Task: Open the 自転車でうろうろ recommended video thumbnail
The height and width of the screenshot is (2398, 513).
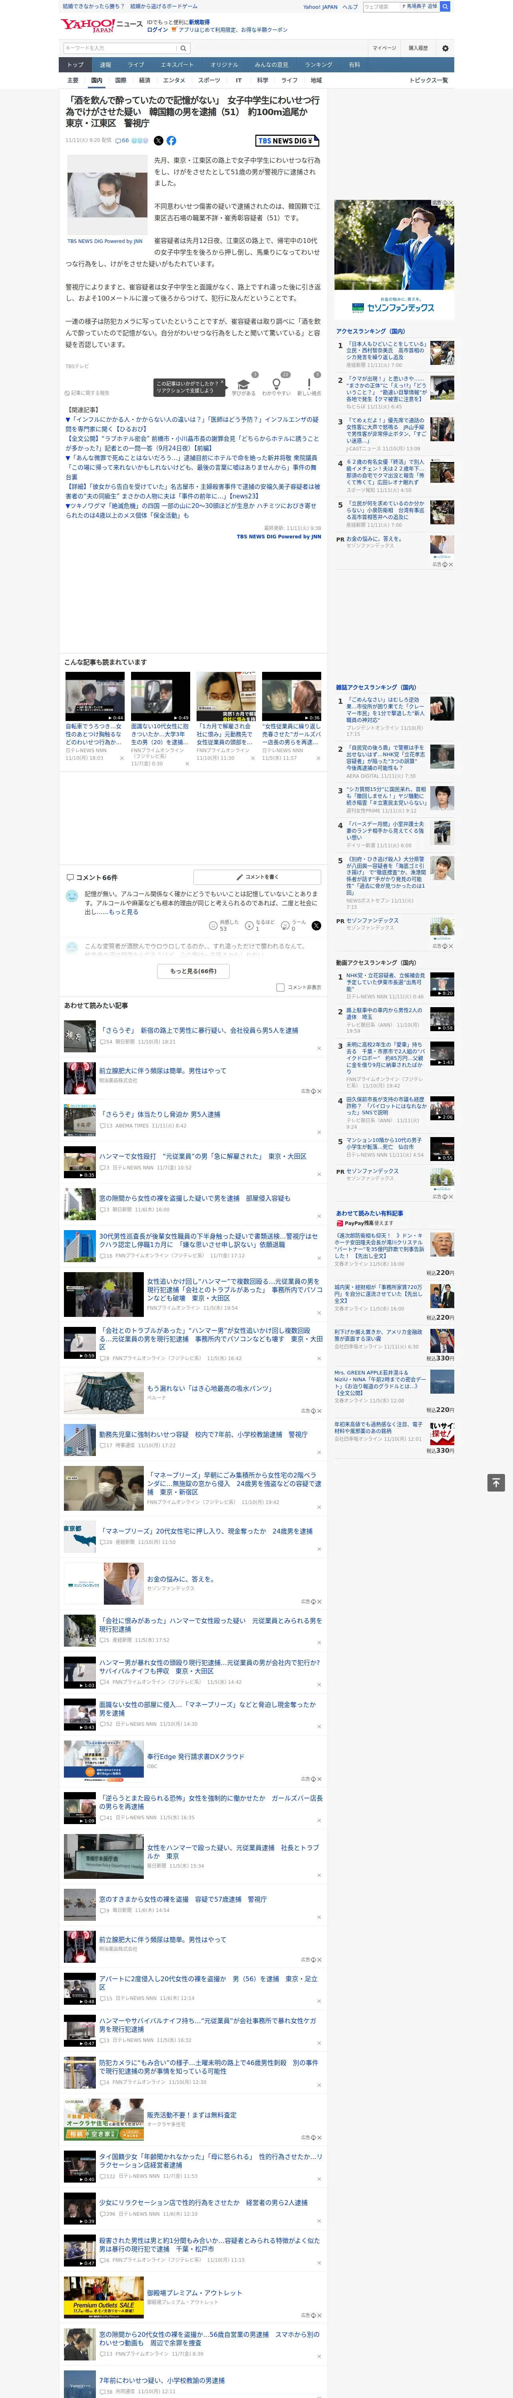Action: [x=95, y=696]
